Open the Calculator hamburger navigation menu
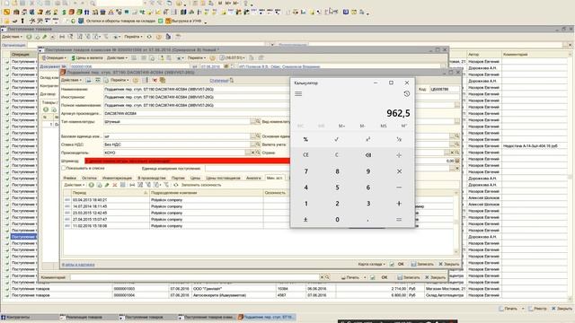 tap(298, 93)
